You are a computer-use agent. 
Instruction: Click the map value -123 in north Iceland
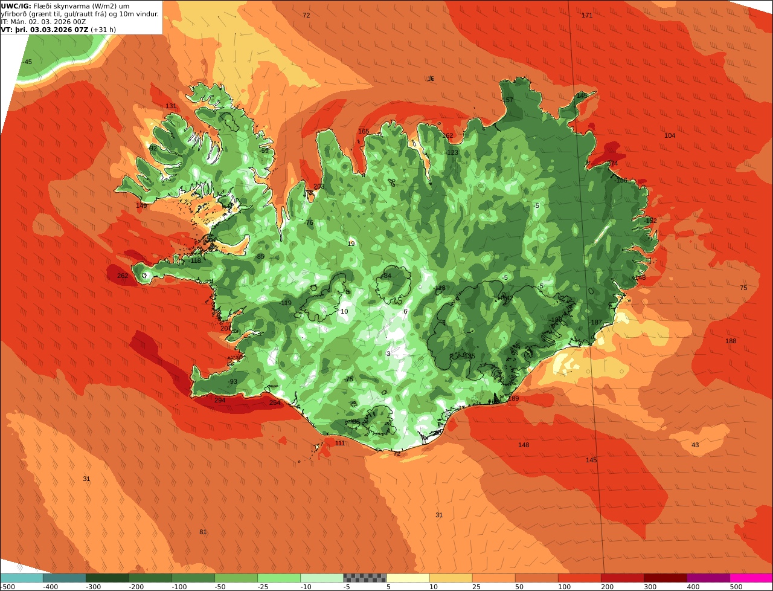pyautogui.click(x=452, y=153)
